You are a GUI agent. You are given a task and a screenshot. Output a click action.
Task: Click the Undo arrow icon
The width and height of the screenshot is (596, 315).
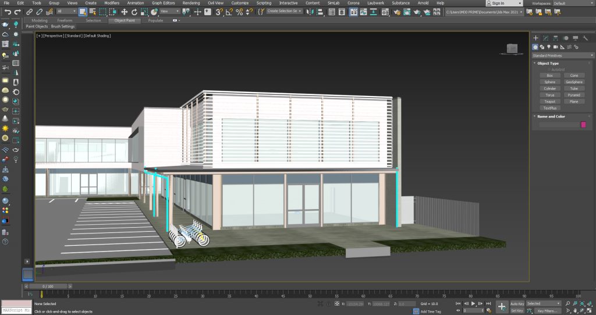tap(7, 12)
